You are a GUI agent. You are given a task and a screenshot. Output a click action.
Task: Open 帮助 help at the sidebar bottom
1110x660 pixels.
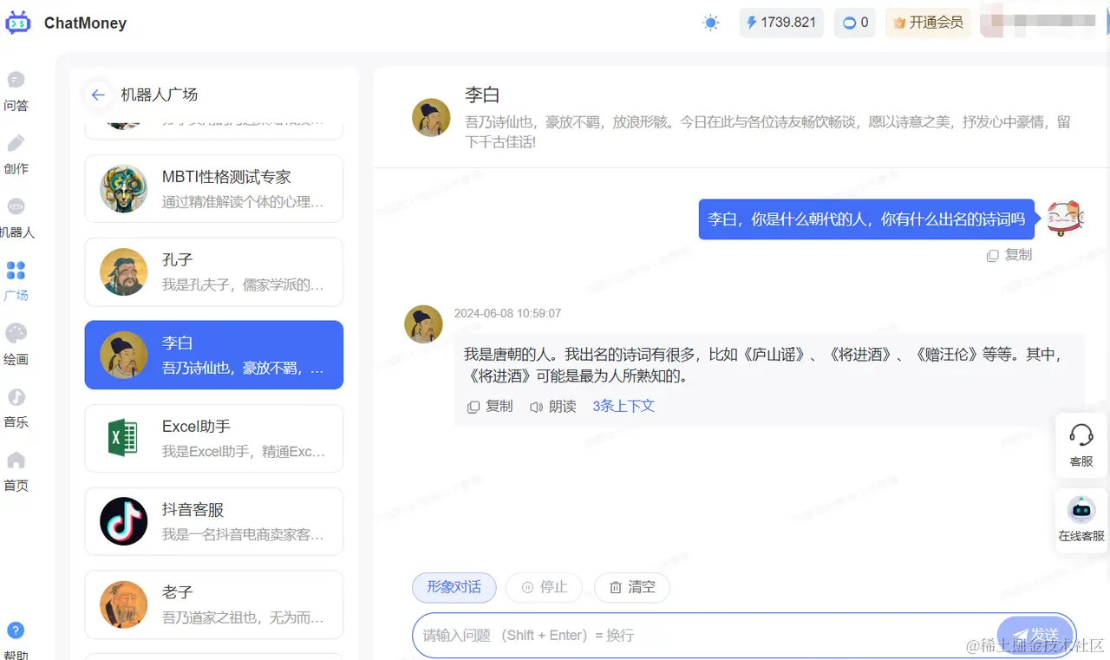16,640
